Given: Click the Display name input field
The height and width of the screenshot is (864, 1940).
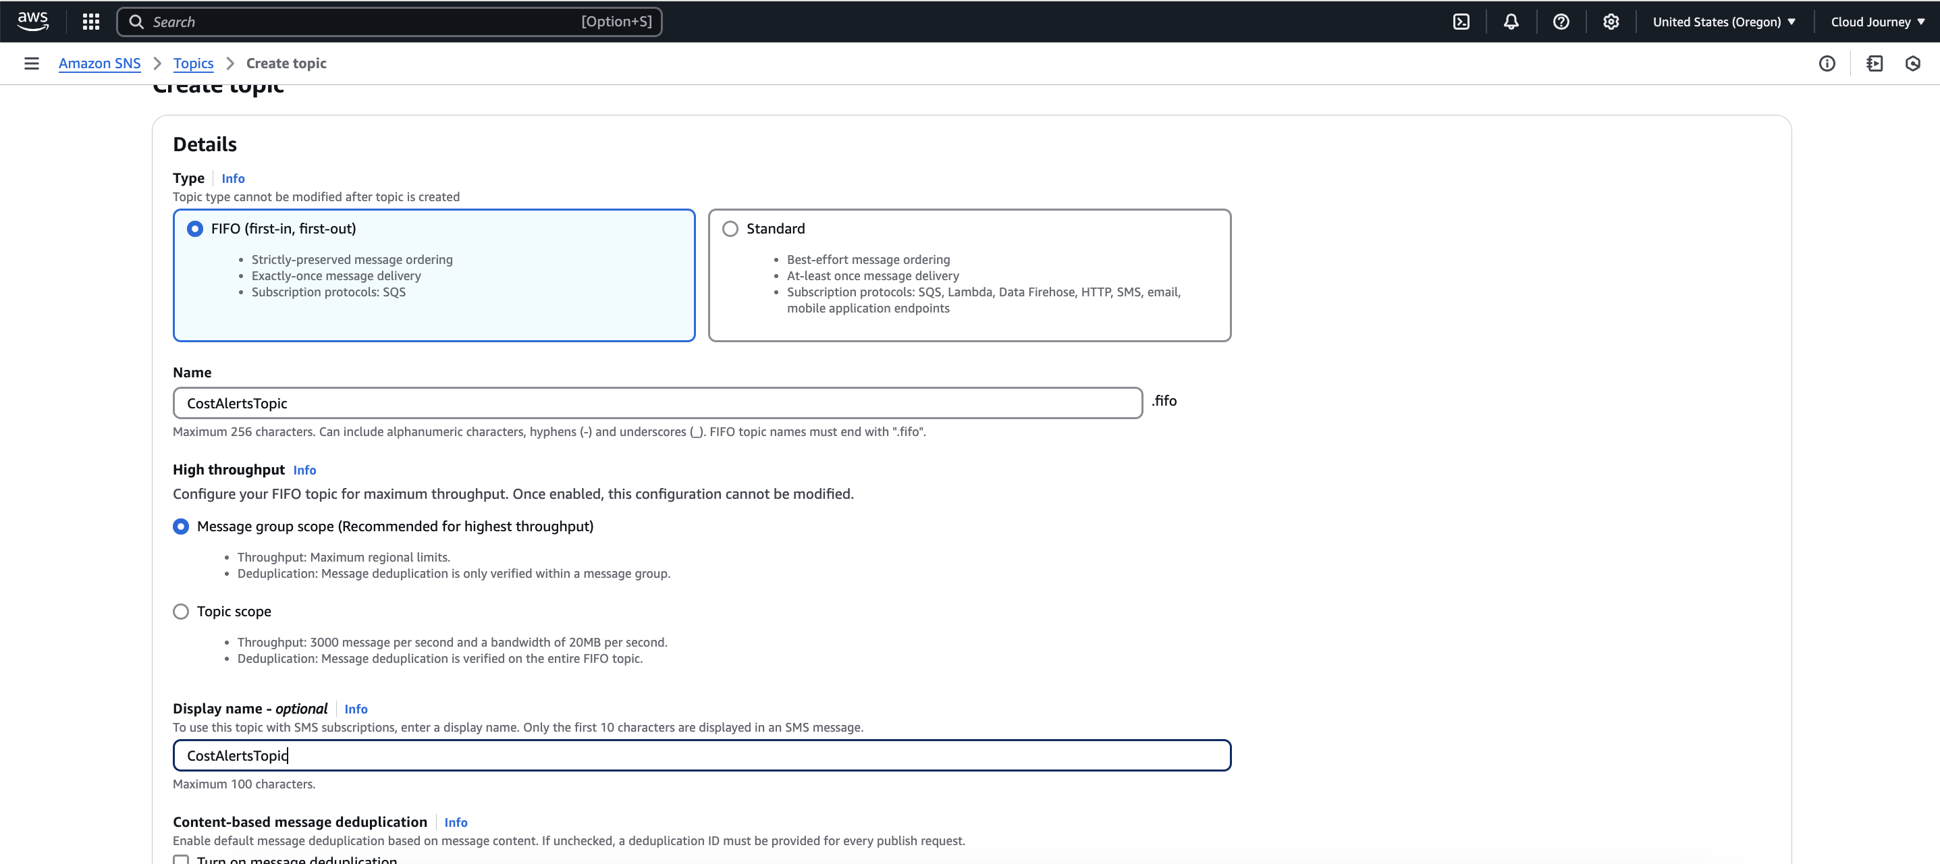Looking at the screenshot, I should tap(702, 755).
